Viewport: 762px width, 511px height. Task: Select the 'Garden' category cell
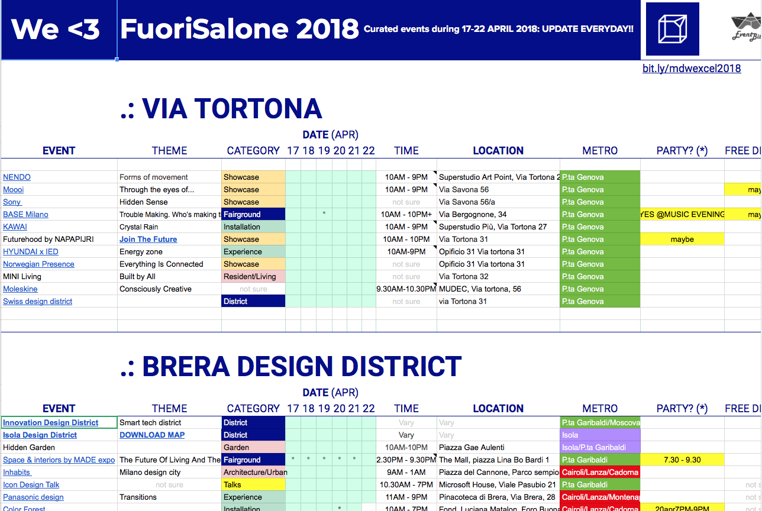tap(253, 447)
